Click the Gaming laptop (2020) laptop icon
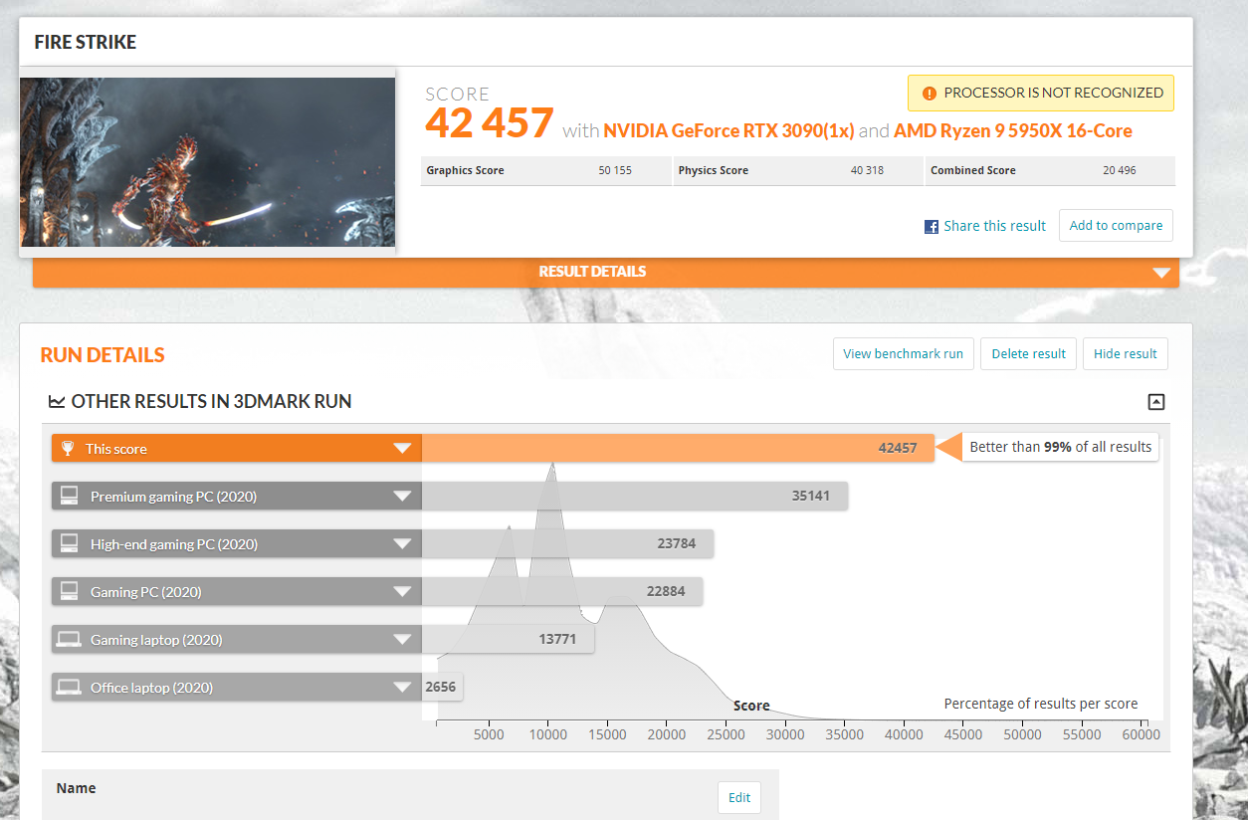Image resolution: width=1248 pixels, height=820 pixels. tap(70, 639)
